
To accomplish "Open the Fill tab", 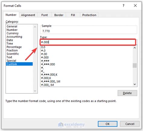I will tap(73, 15).
